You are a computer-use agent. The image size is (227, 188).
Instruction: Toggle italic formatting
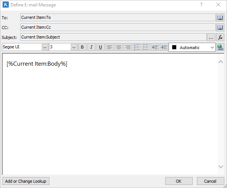click(91, 47)
